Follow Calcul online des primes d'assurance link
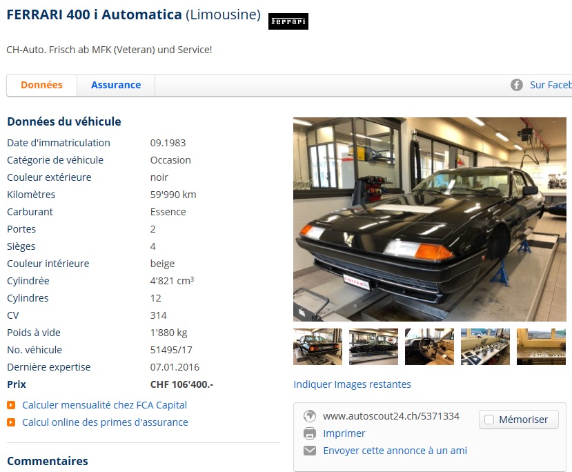The height and width of the screenshot is (472, 572). 105,422
